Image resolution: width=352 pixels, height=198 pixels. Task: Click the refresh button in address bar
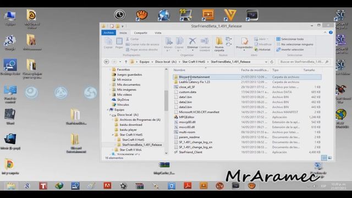[x=272, y=62]
